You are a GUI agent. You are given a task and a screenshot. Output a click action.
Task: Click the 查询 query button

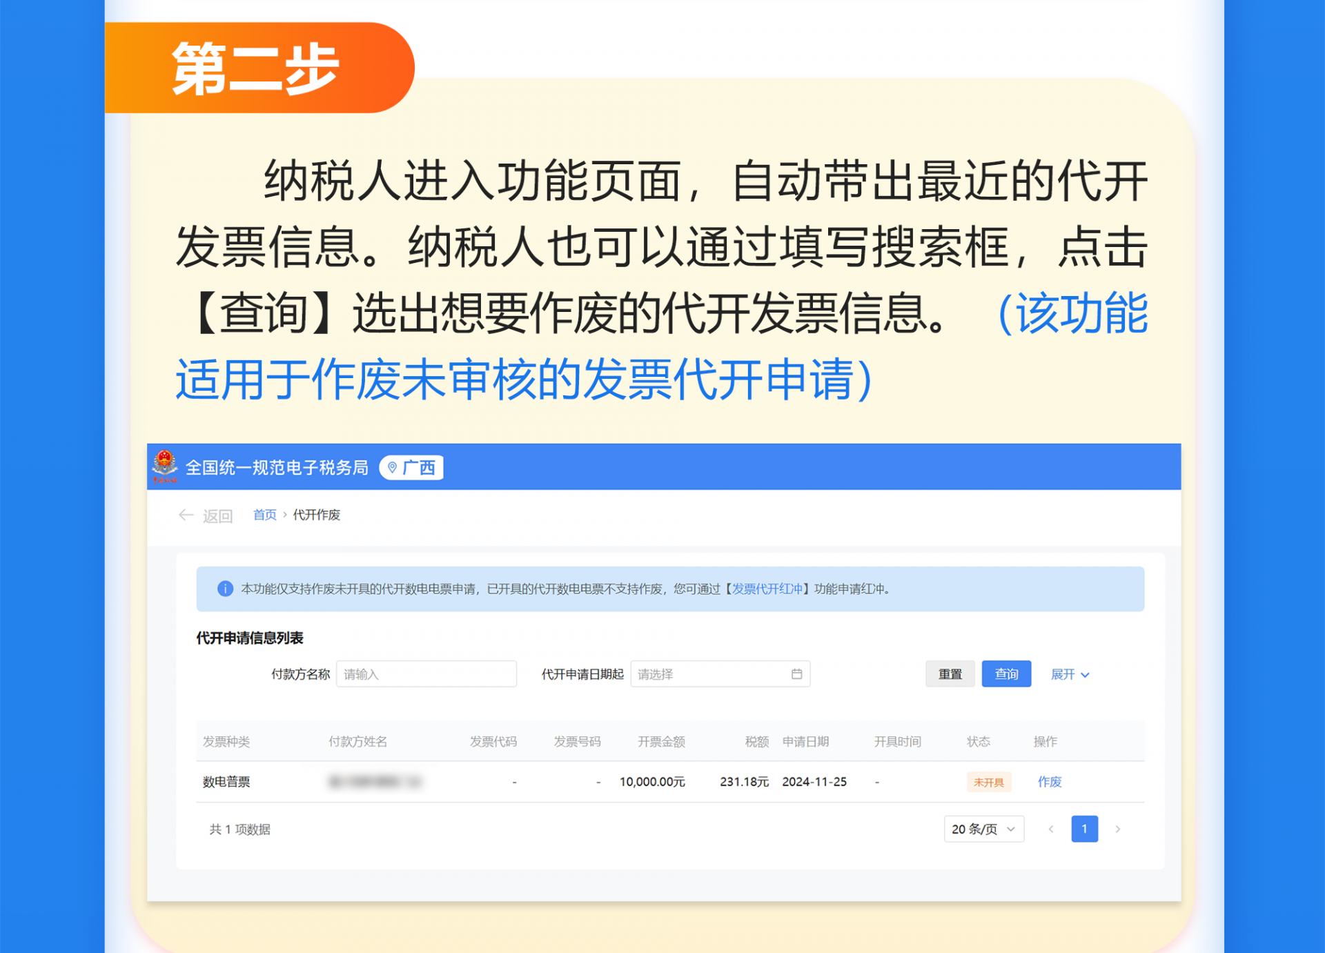click(1006, 674)
